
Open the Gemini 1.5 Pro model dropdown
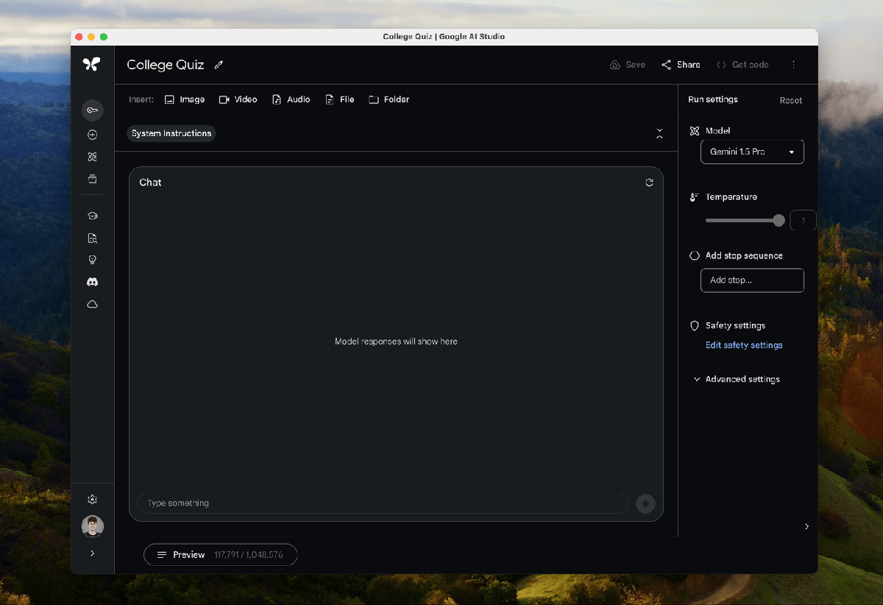click(x=752, y=152)
